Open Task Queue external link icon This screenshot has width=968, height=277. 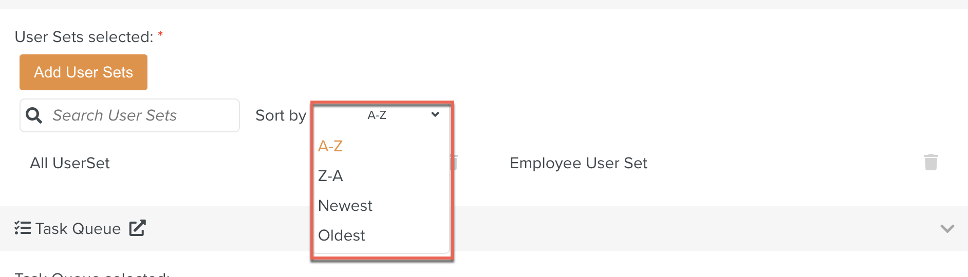[x=137, y=228]
